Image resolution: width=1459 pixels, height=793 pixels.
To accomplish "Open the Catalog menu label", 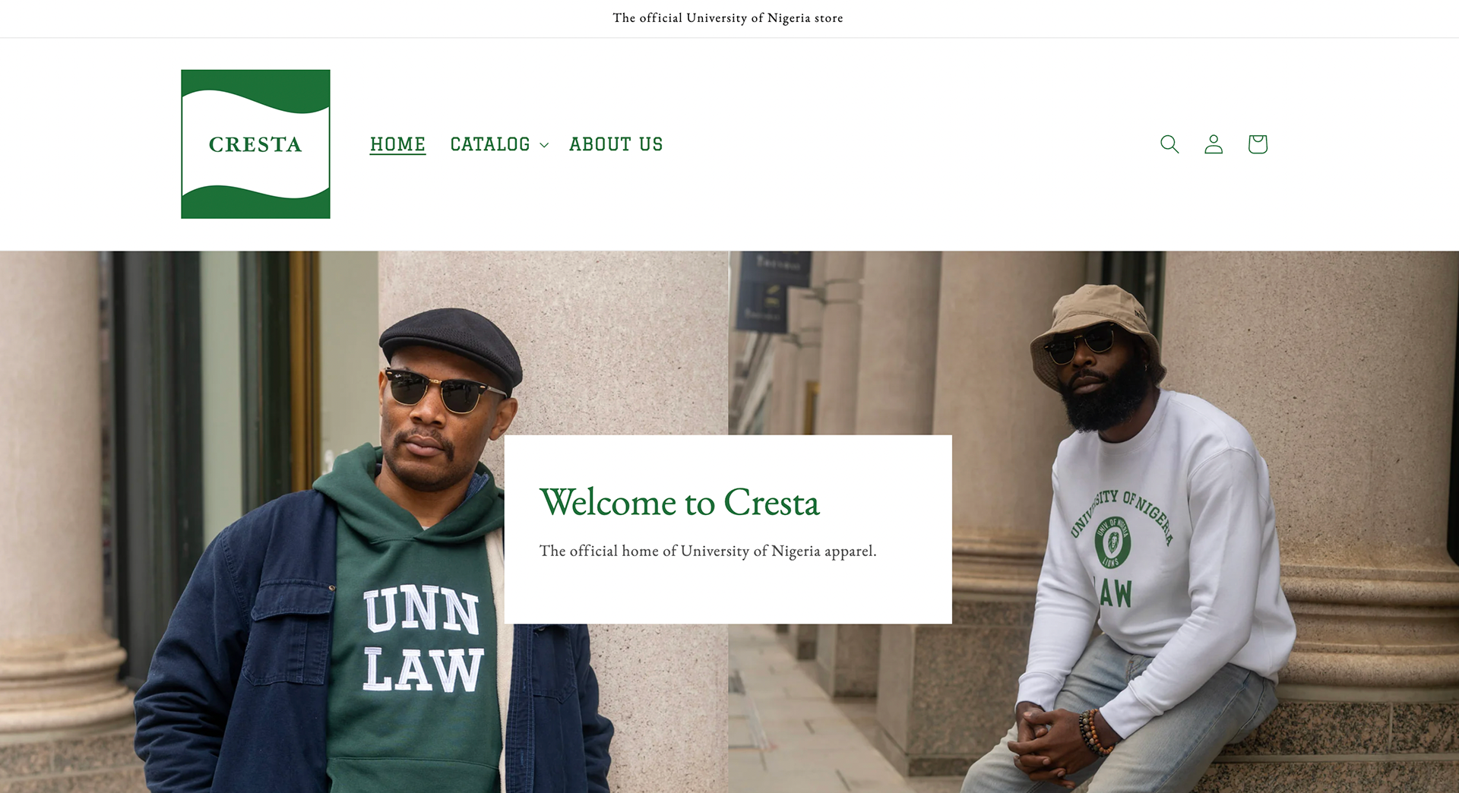I will coord(490,144).
